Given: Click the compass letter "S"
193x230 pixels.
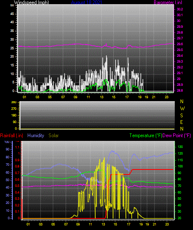Looking at the screenshot, I should coord(181,116).
